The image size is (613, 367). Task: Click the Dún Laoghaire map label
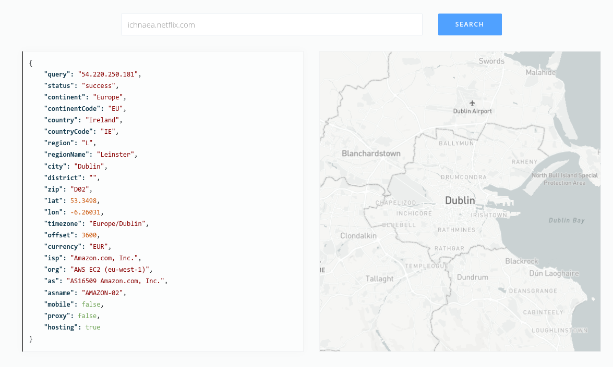pyautogui.click(x=554, y=273)
